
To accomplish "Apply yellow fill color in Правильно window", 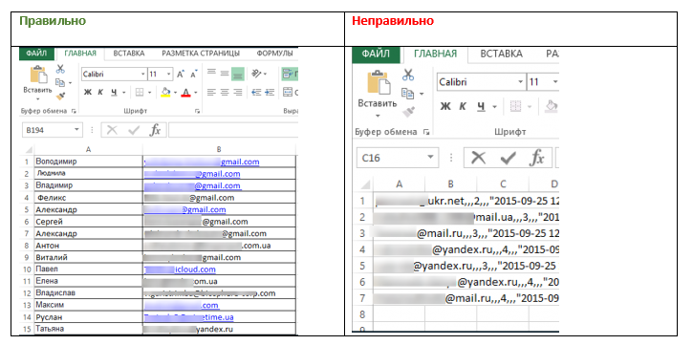I will 165,93.
